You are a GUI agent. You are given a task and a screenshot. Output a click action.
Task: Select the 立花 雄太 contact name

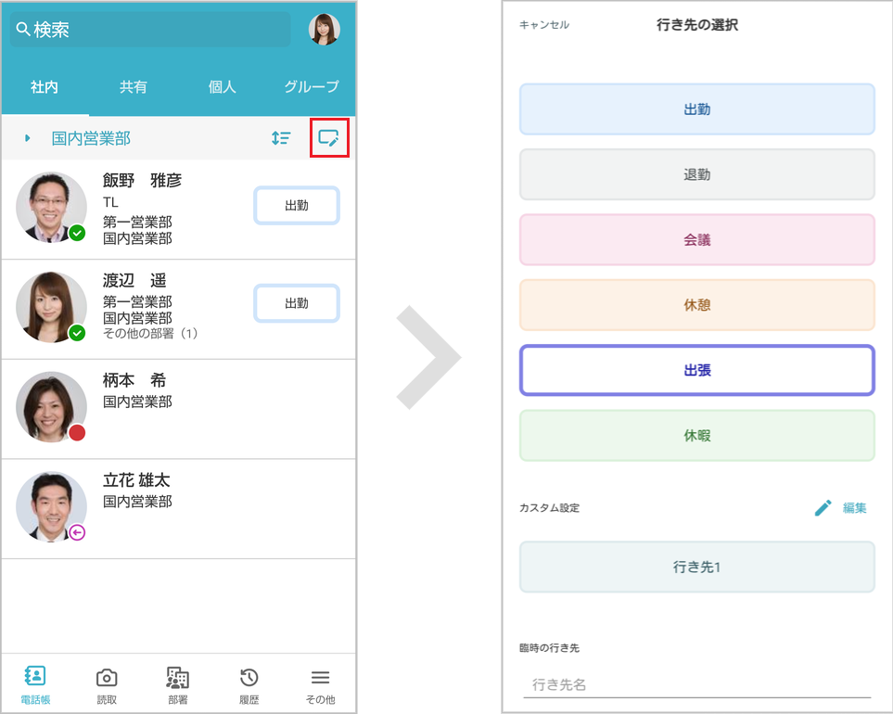pos(136,480)
